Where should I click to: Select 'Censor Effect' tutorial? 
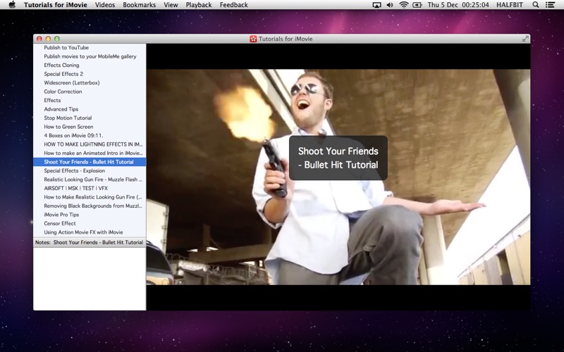tap(90, 223)
